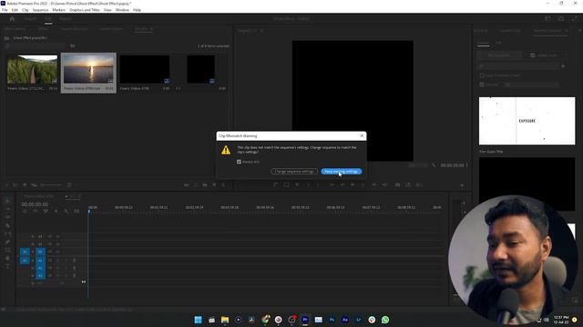Toggle A1 track targeting
583x327 pixels.
[x=40, y=261]
